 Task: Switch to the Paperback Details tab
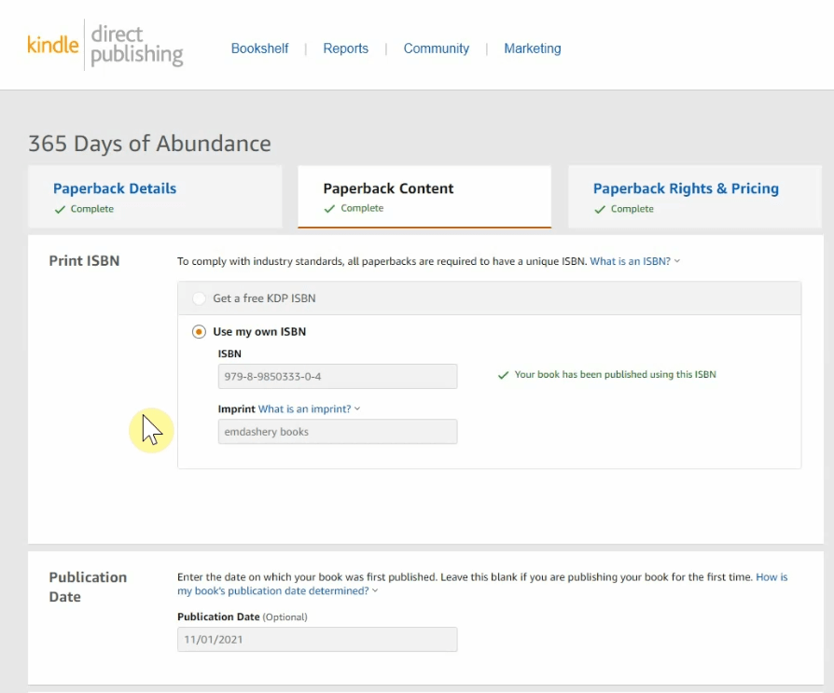pos(115,188)
